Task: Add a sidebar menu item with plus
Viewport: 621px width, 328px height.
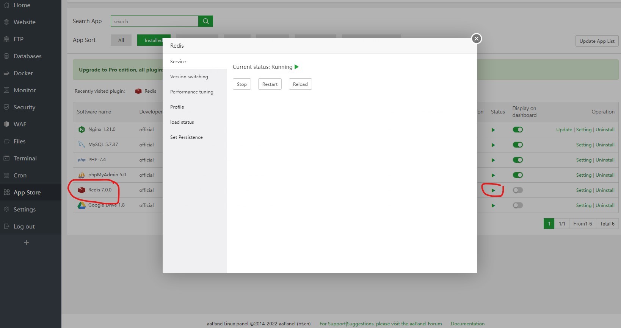Action: click(26, 243)
